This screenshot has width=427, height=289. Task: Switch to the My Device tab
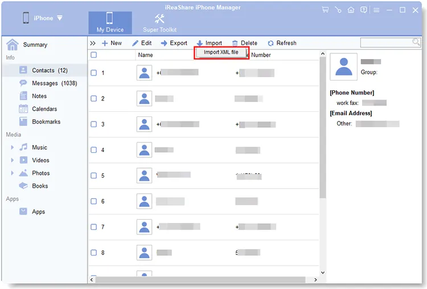[x=110, y=23]
